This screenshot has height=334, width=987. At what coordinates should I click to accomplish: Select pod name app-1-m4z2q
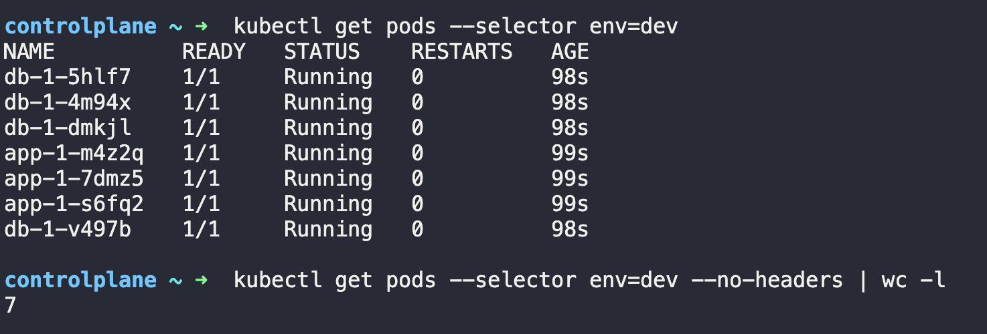[x=74, y=154]
